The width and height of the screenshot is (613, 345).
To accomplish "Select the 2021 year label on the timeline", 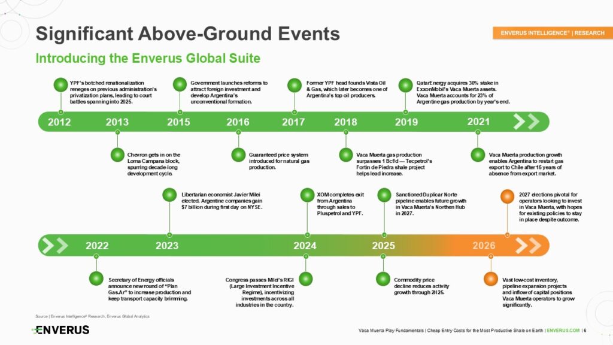I will pyautogui.click(x=478, y=122).
